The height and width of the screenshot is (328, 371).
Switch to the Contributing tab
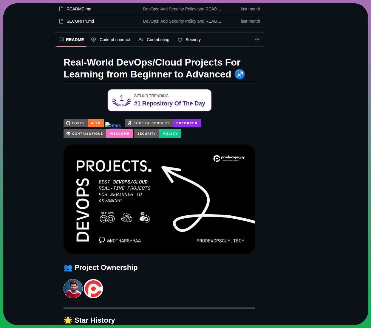(x=154, y=40)
